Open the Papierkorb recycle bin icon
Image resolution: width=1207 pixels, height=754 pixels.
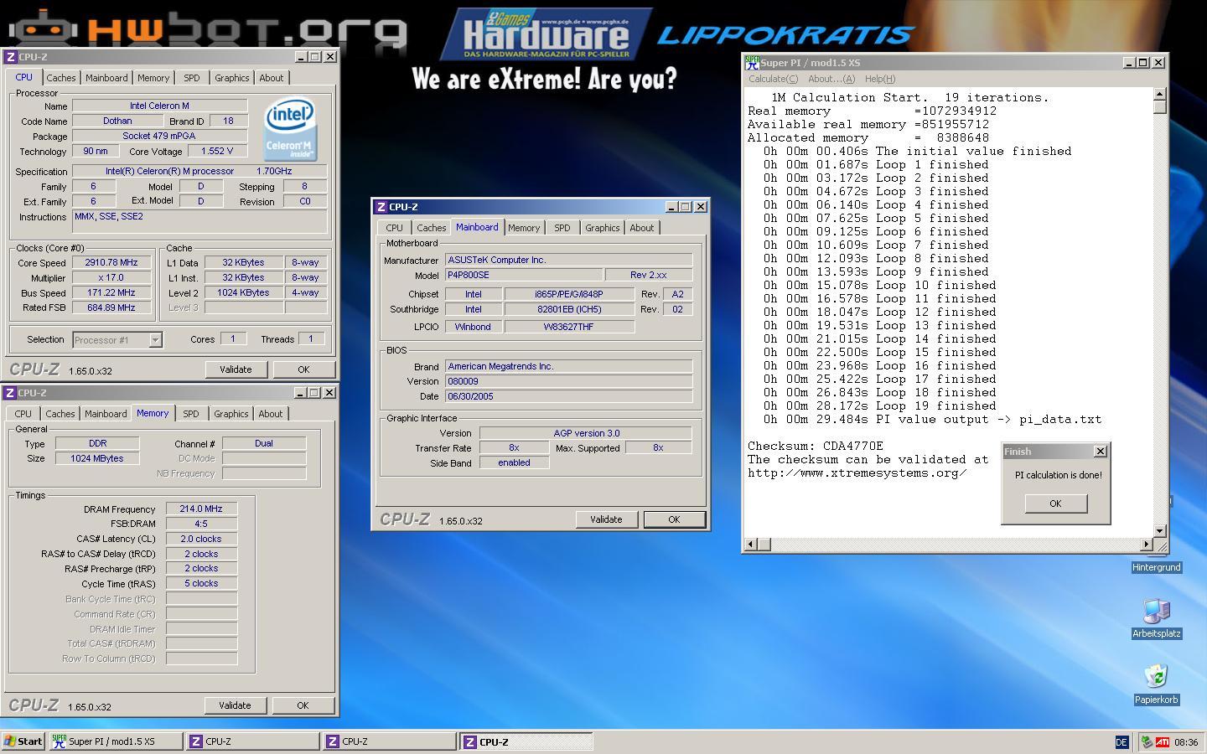[x=1157, y=684]
